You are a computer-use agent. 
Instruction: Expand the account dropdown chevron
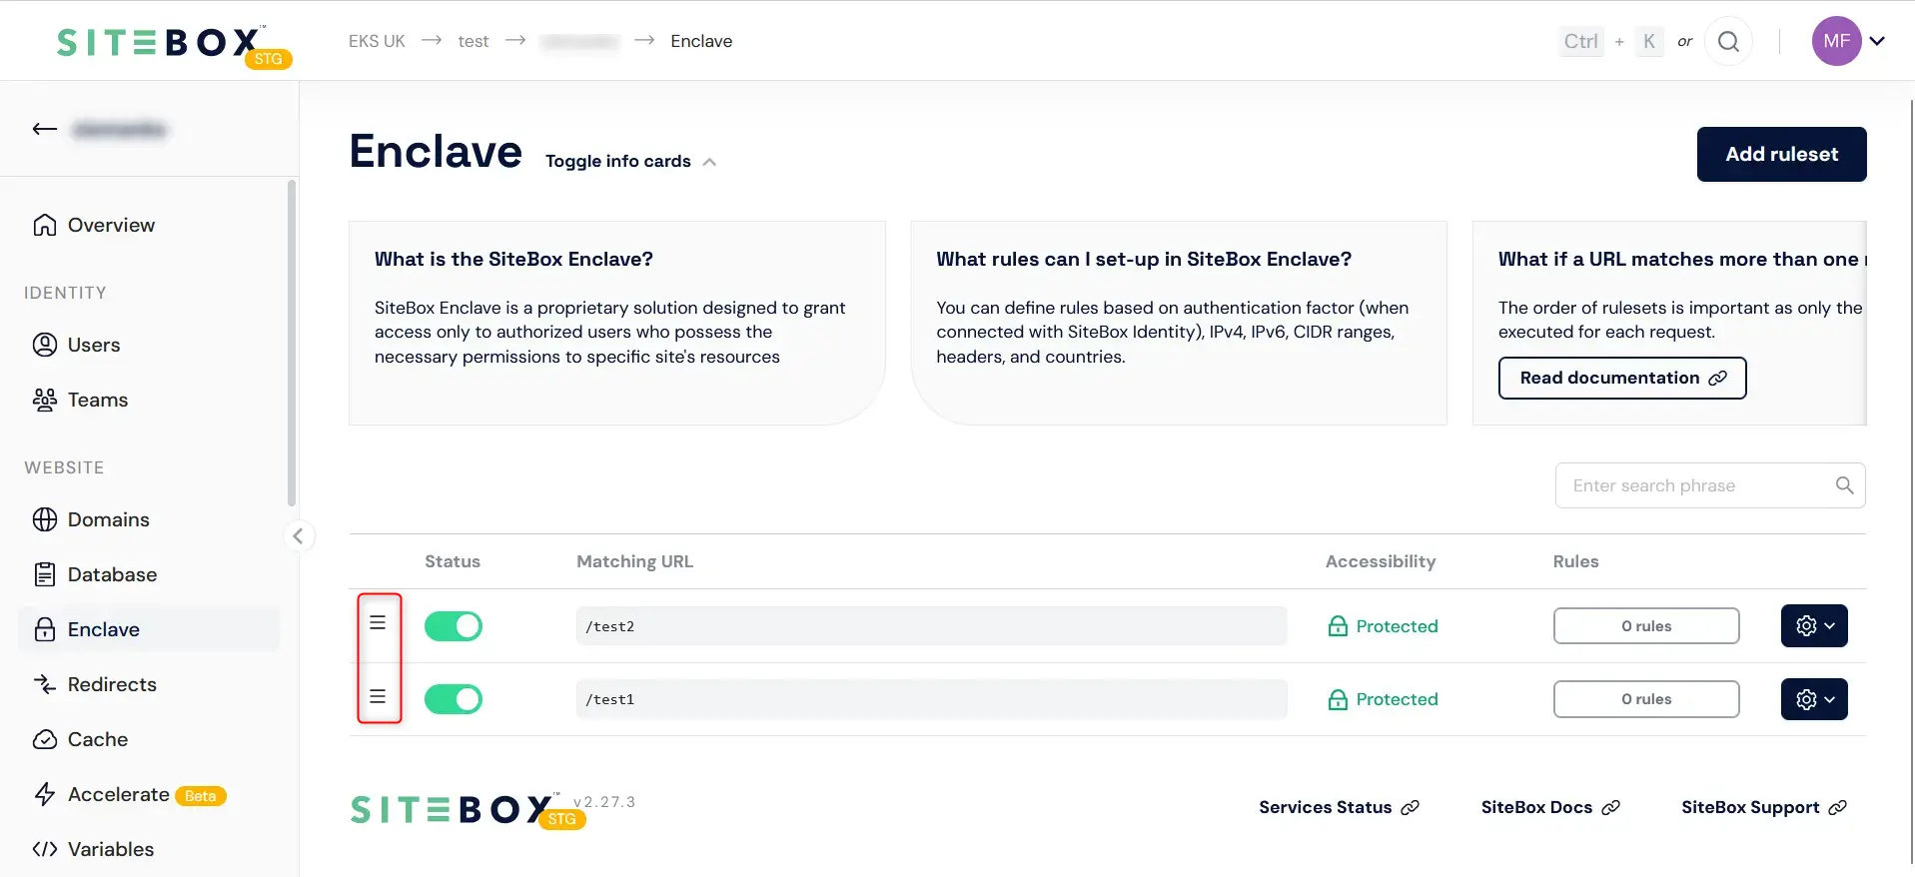[1877, 41]
